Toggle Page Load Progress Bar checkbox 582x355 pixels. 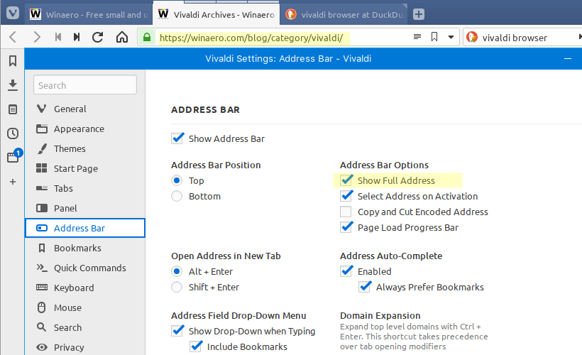point(346,227)
